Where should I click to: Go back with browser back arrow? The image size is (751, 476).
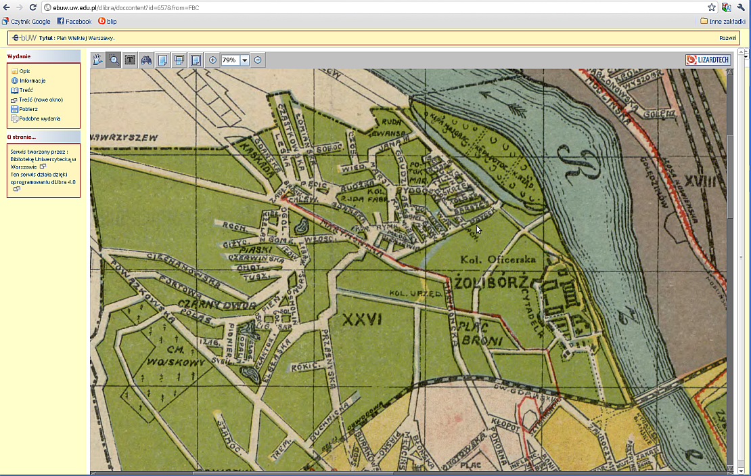(x=6, y=7)
